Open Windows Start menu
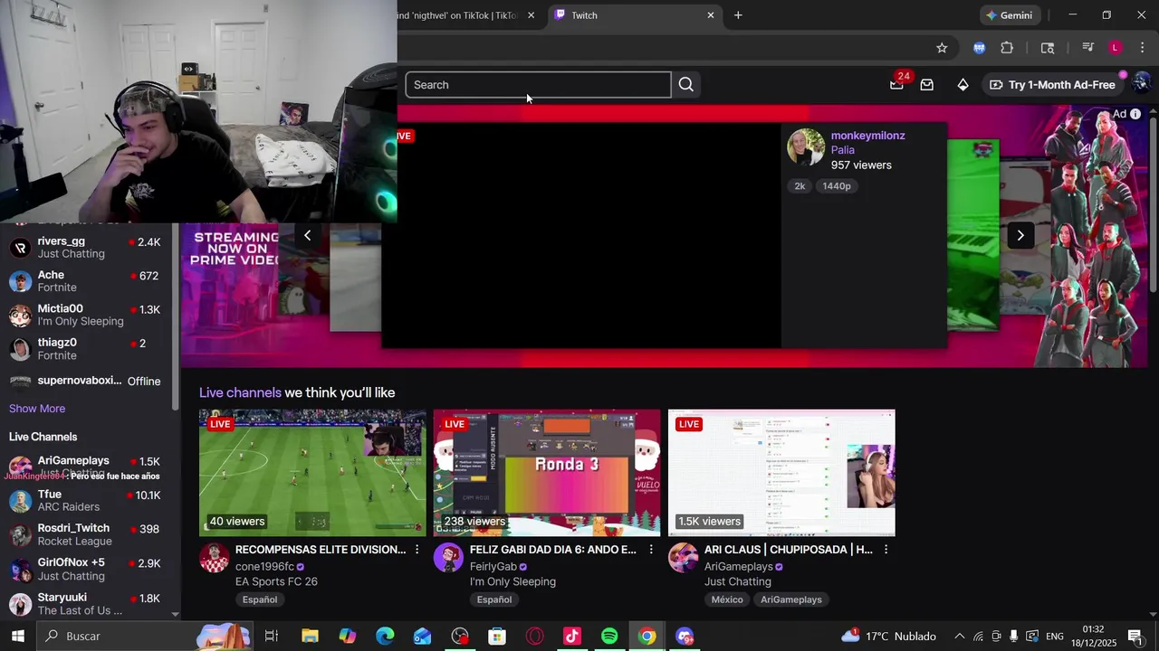This screenshot has height=651, width=1159. (17, 636)
